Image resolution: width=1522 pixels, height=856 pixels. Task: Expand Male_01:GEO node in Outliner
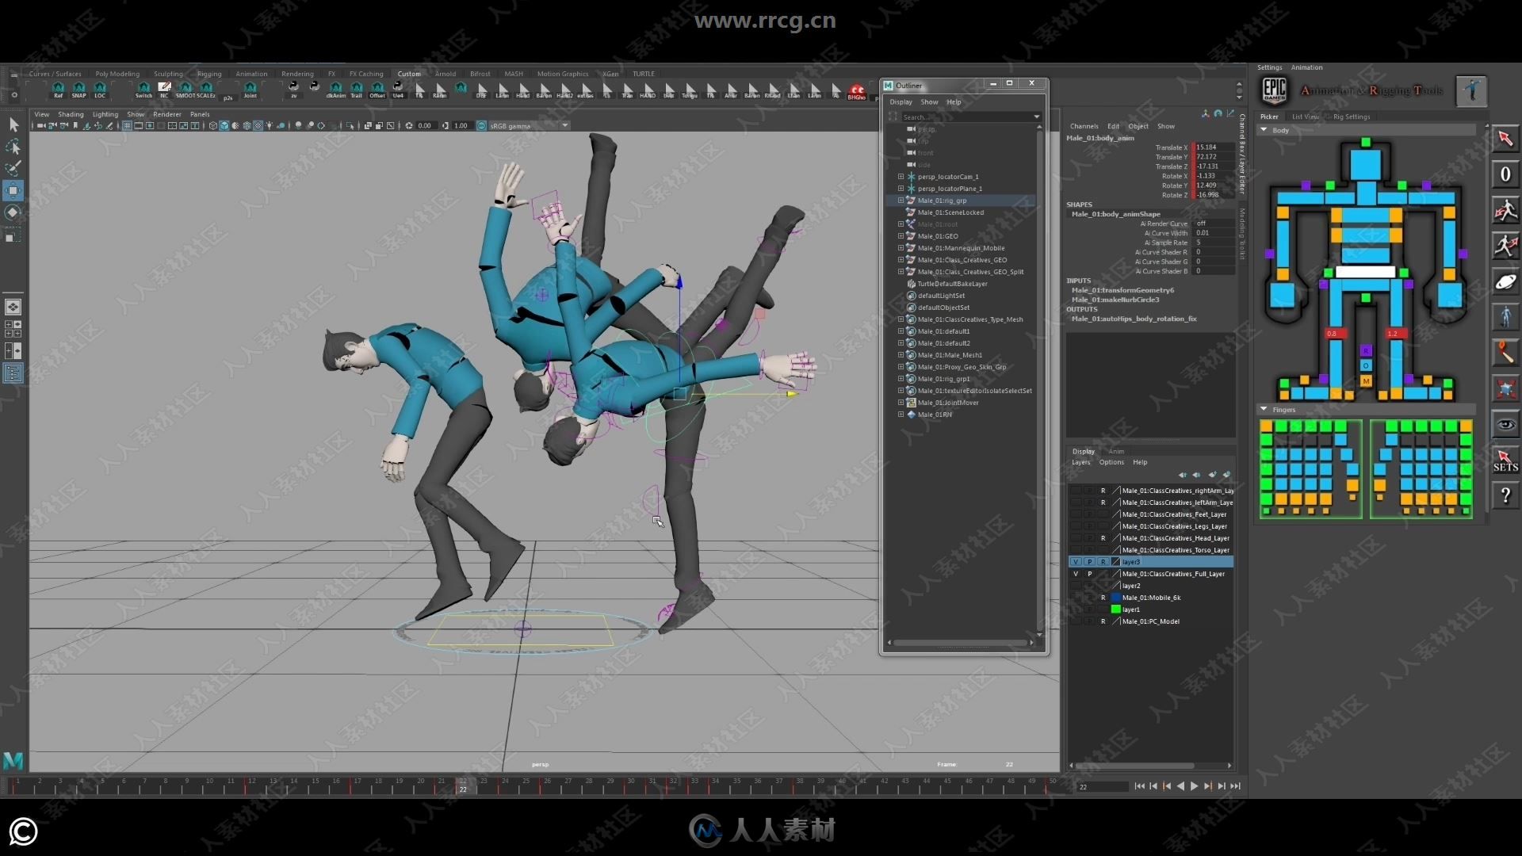(x=901, y=236)
